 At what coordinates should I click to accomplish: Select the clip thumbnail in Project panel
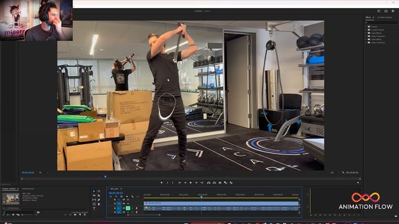(x=11, y=198)
